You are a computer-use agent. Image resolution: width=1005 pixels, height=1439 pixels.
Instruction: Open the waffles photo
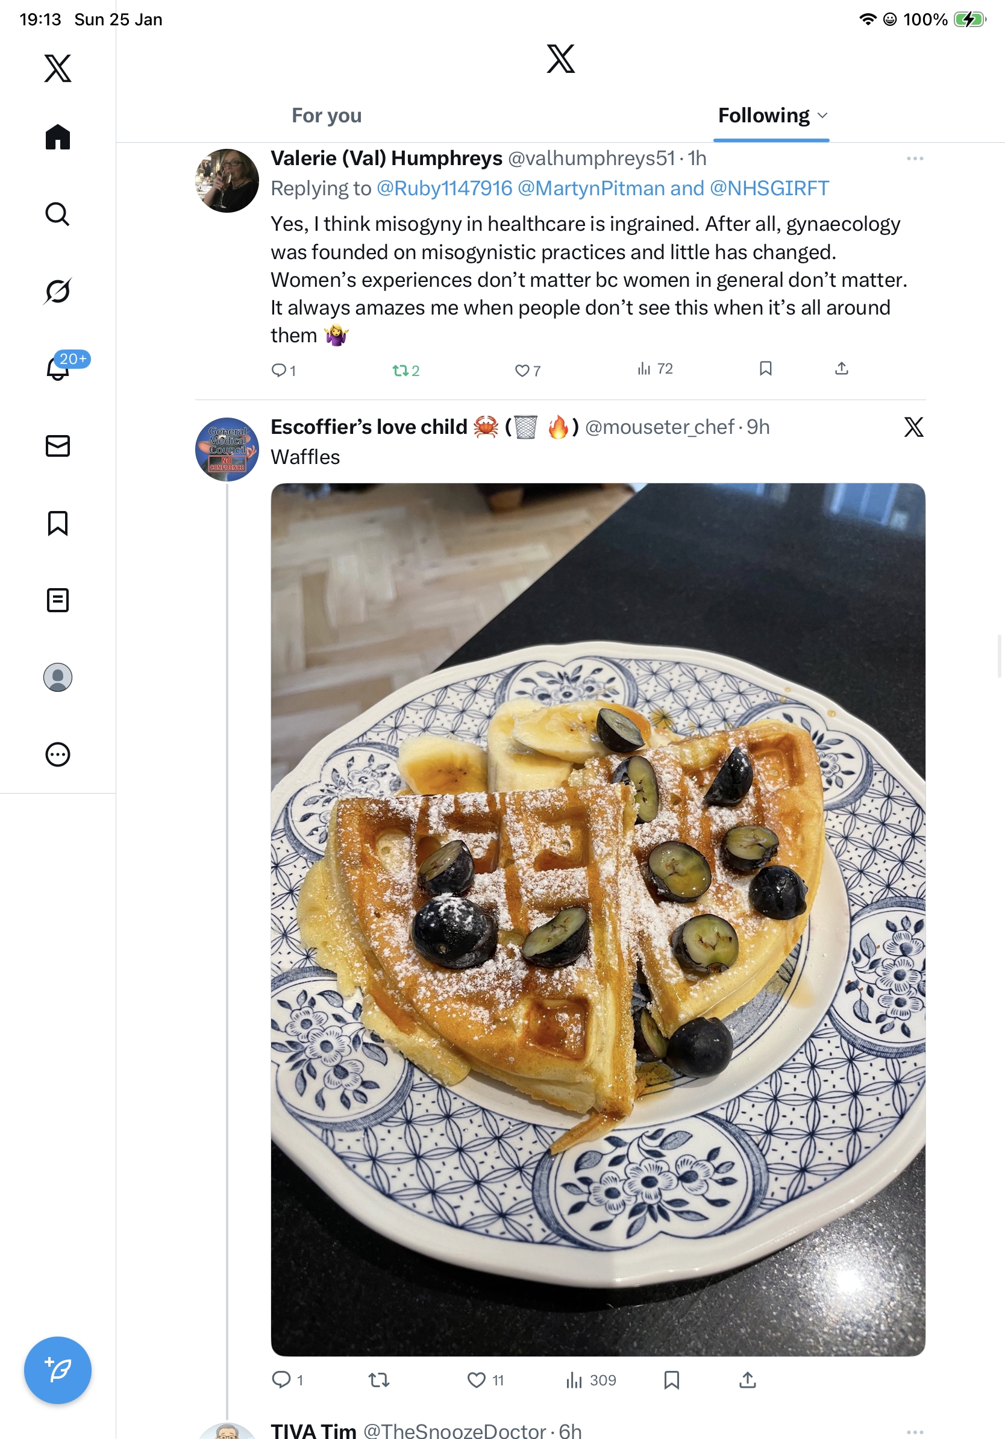pos(598,919)
